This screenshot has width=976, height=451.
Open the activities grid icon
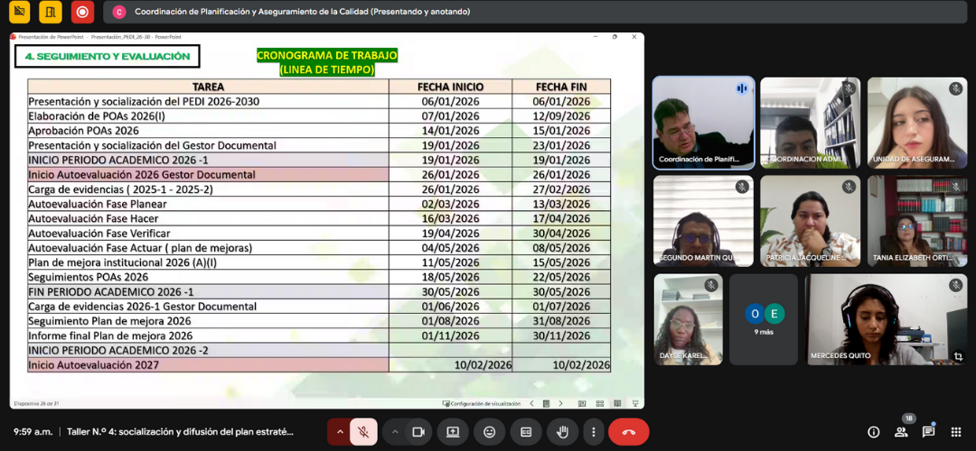[x=955, y=432]
